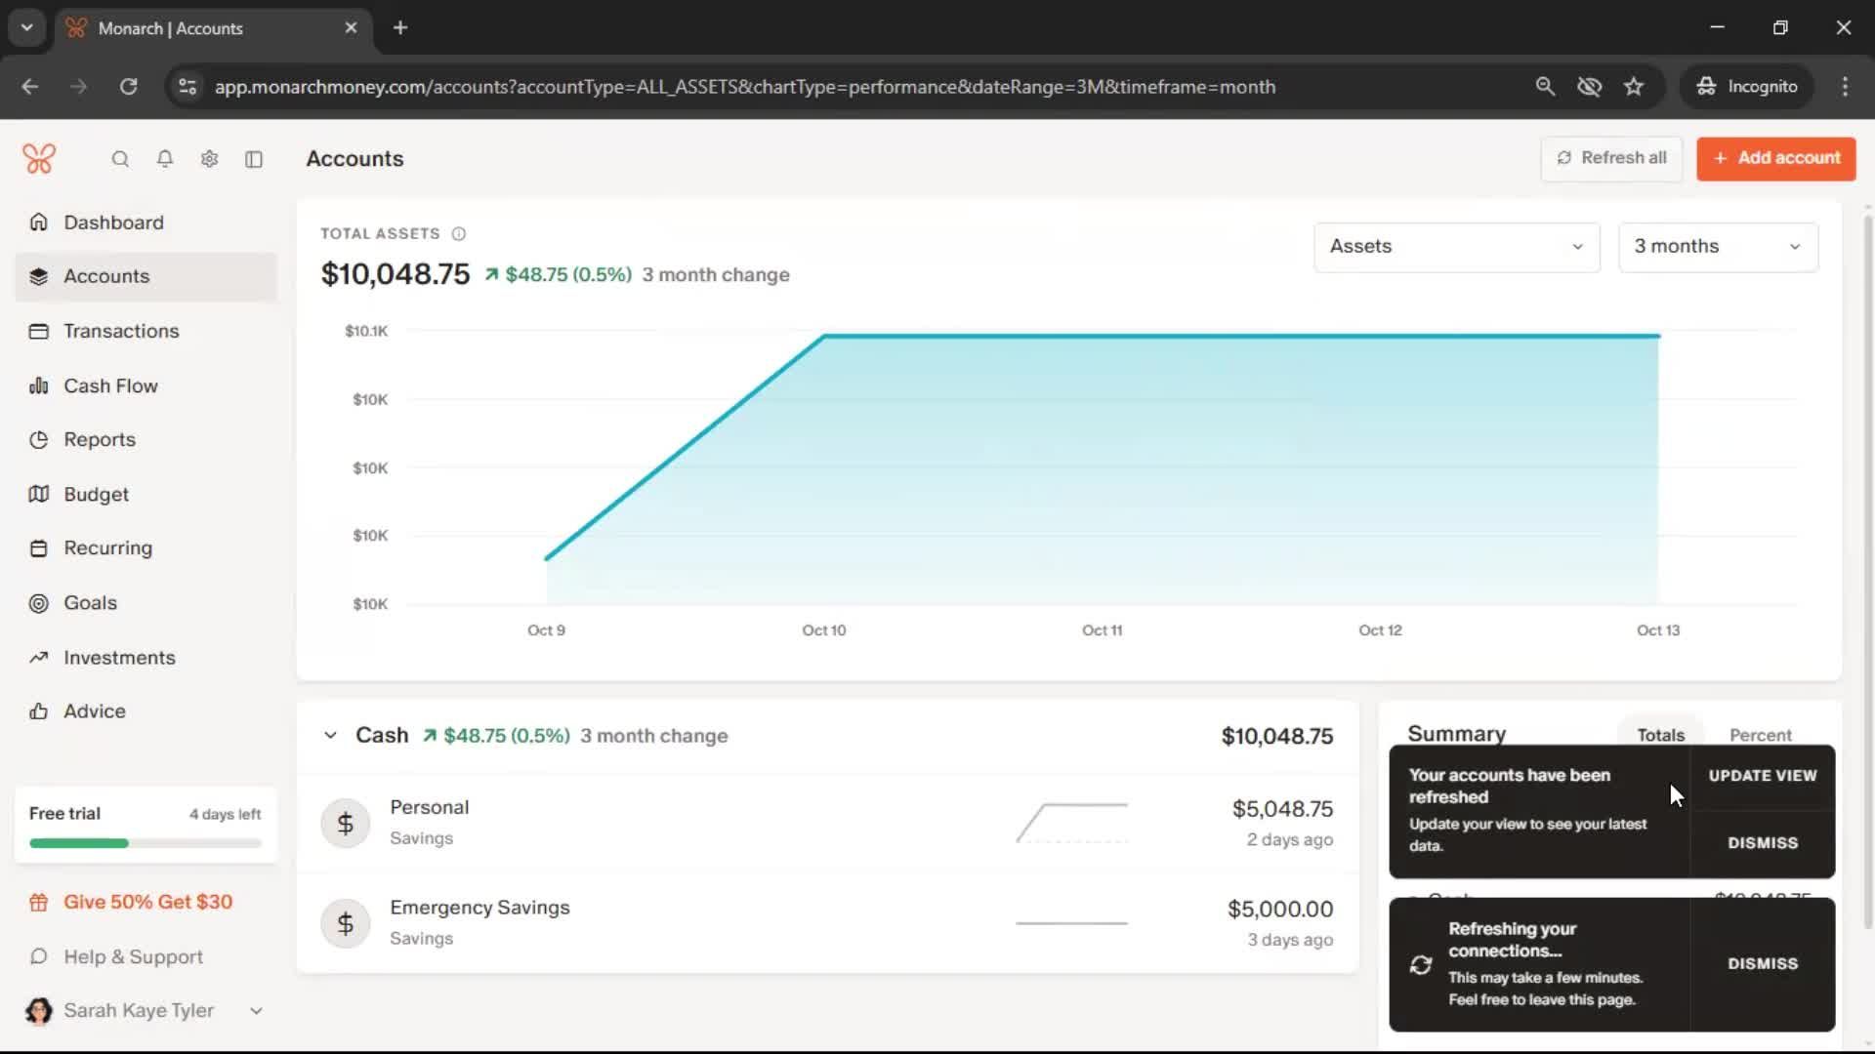Image resolution: width=1875 pixels, height=1054 pixels.
Task: Collapse the Cash accounts group chevron
Action: coord(330,736)
